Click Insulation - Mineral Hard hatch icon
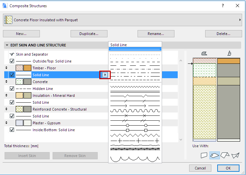The width and height of the screenshot is (246, 175). pyautogui.click(x=20, y=96)
